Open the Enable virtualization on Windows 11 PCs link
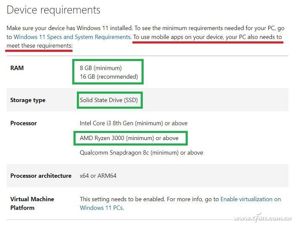 (250, 199)
